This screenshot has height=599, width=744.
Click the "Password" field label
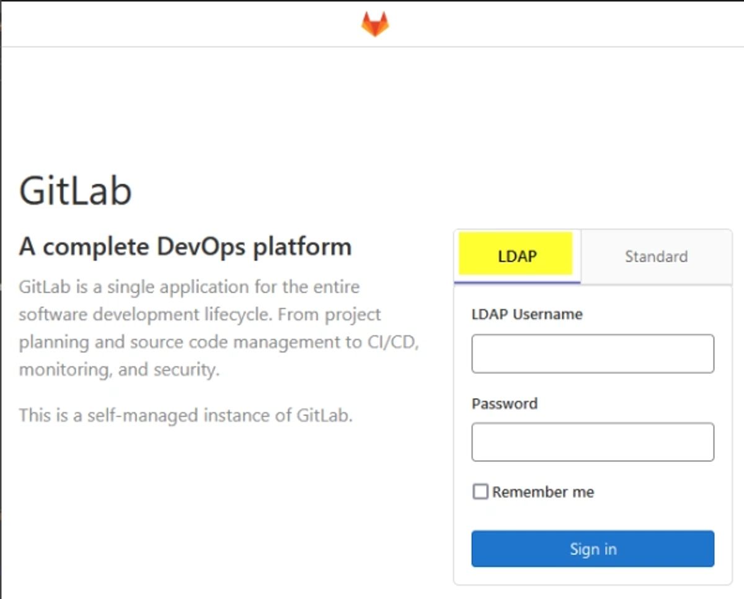click(505, 404)
